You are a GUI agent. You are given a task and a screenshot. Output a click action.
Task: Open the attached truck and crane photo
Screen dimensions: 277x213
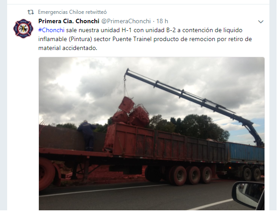(151, 134)
